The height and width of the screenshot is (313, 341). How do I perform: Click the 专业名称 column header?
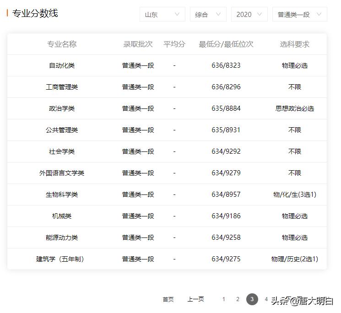click(62, 44)
